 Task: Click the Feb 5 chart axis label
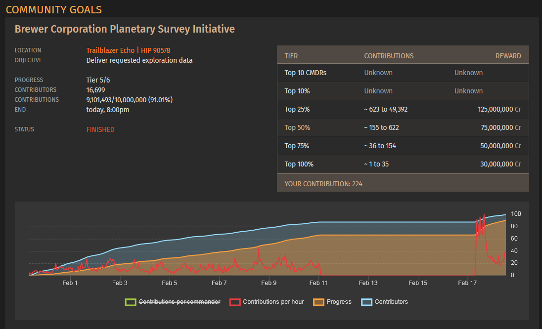[x=169, y=283]
